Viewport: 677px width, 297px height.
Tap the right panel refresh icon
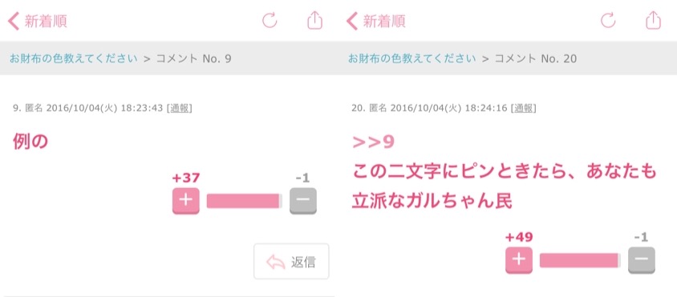coord(608,20)
